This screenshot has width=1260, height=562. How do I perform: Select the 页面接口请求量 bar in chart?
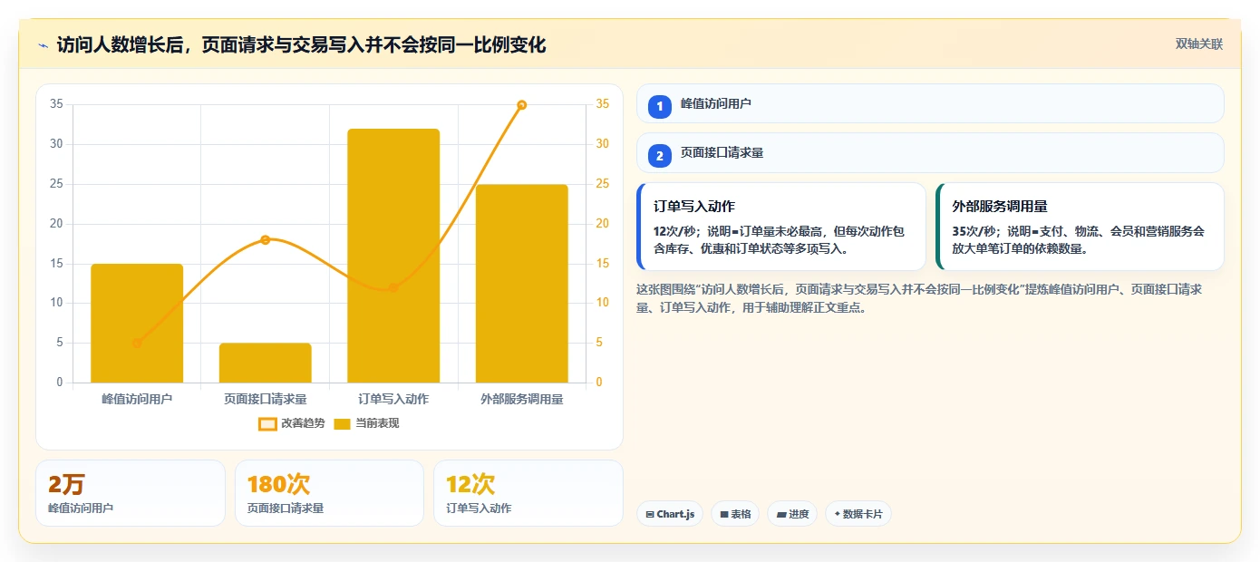[x=266, y=363]
